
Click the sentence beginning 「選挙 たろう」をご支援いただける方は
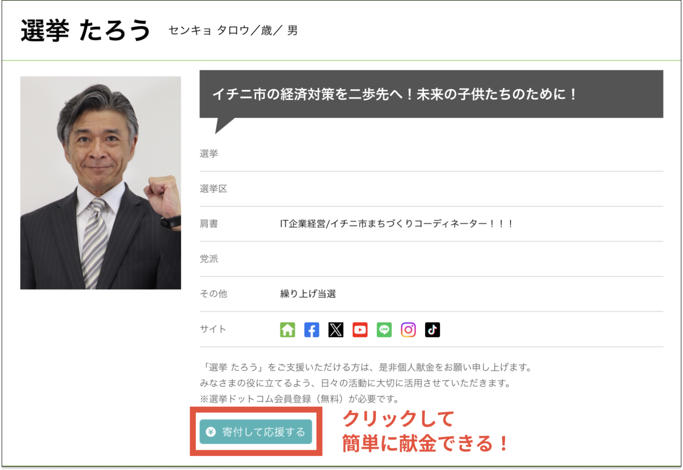(367, 367)
